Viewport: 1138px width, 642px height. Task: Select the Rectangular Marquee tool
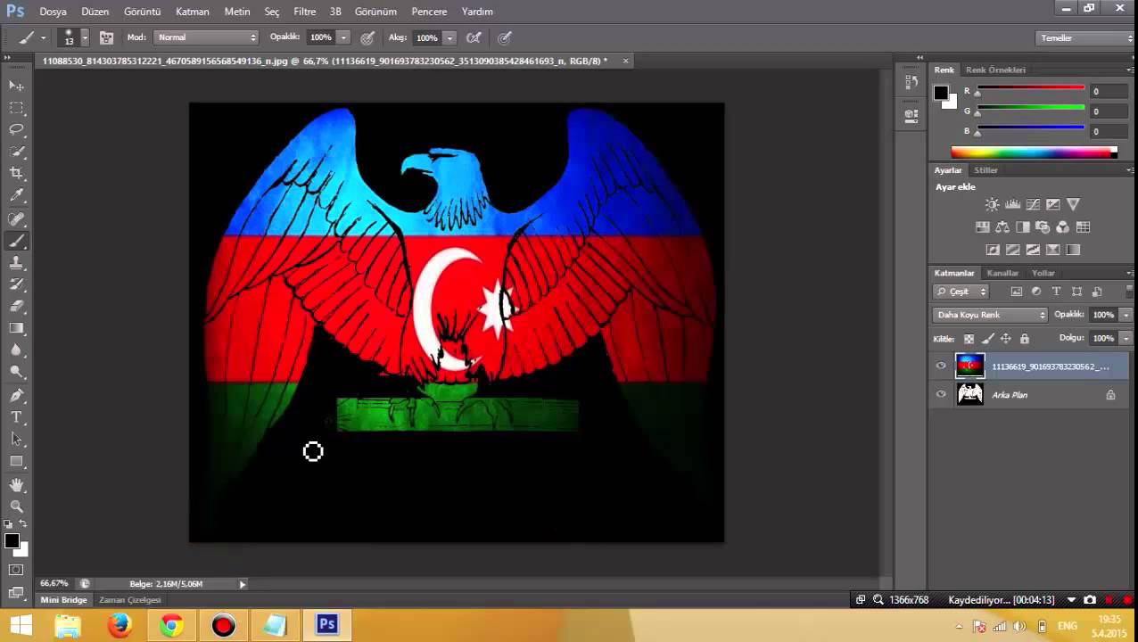[x=16, y=108]
